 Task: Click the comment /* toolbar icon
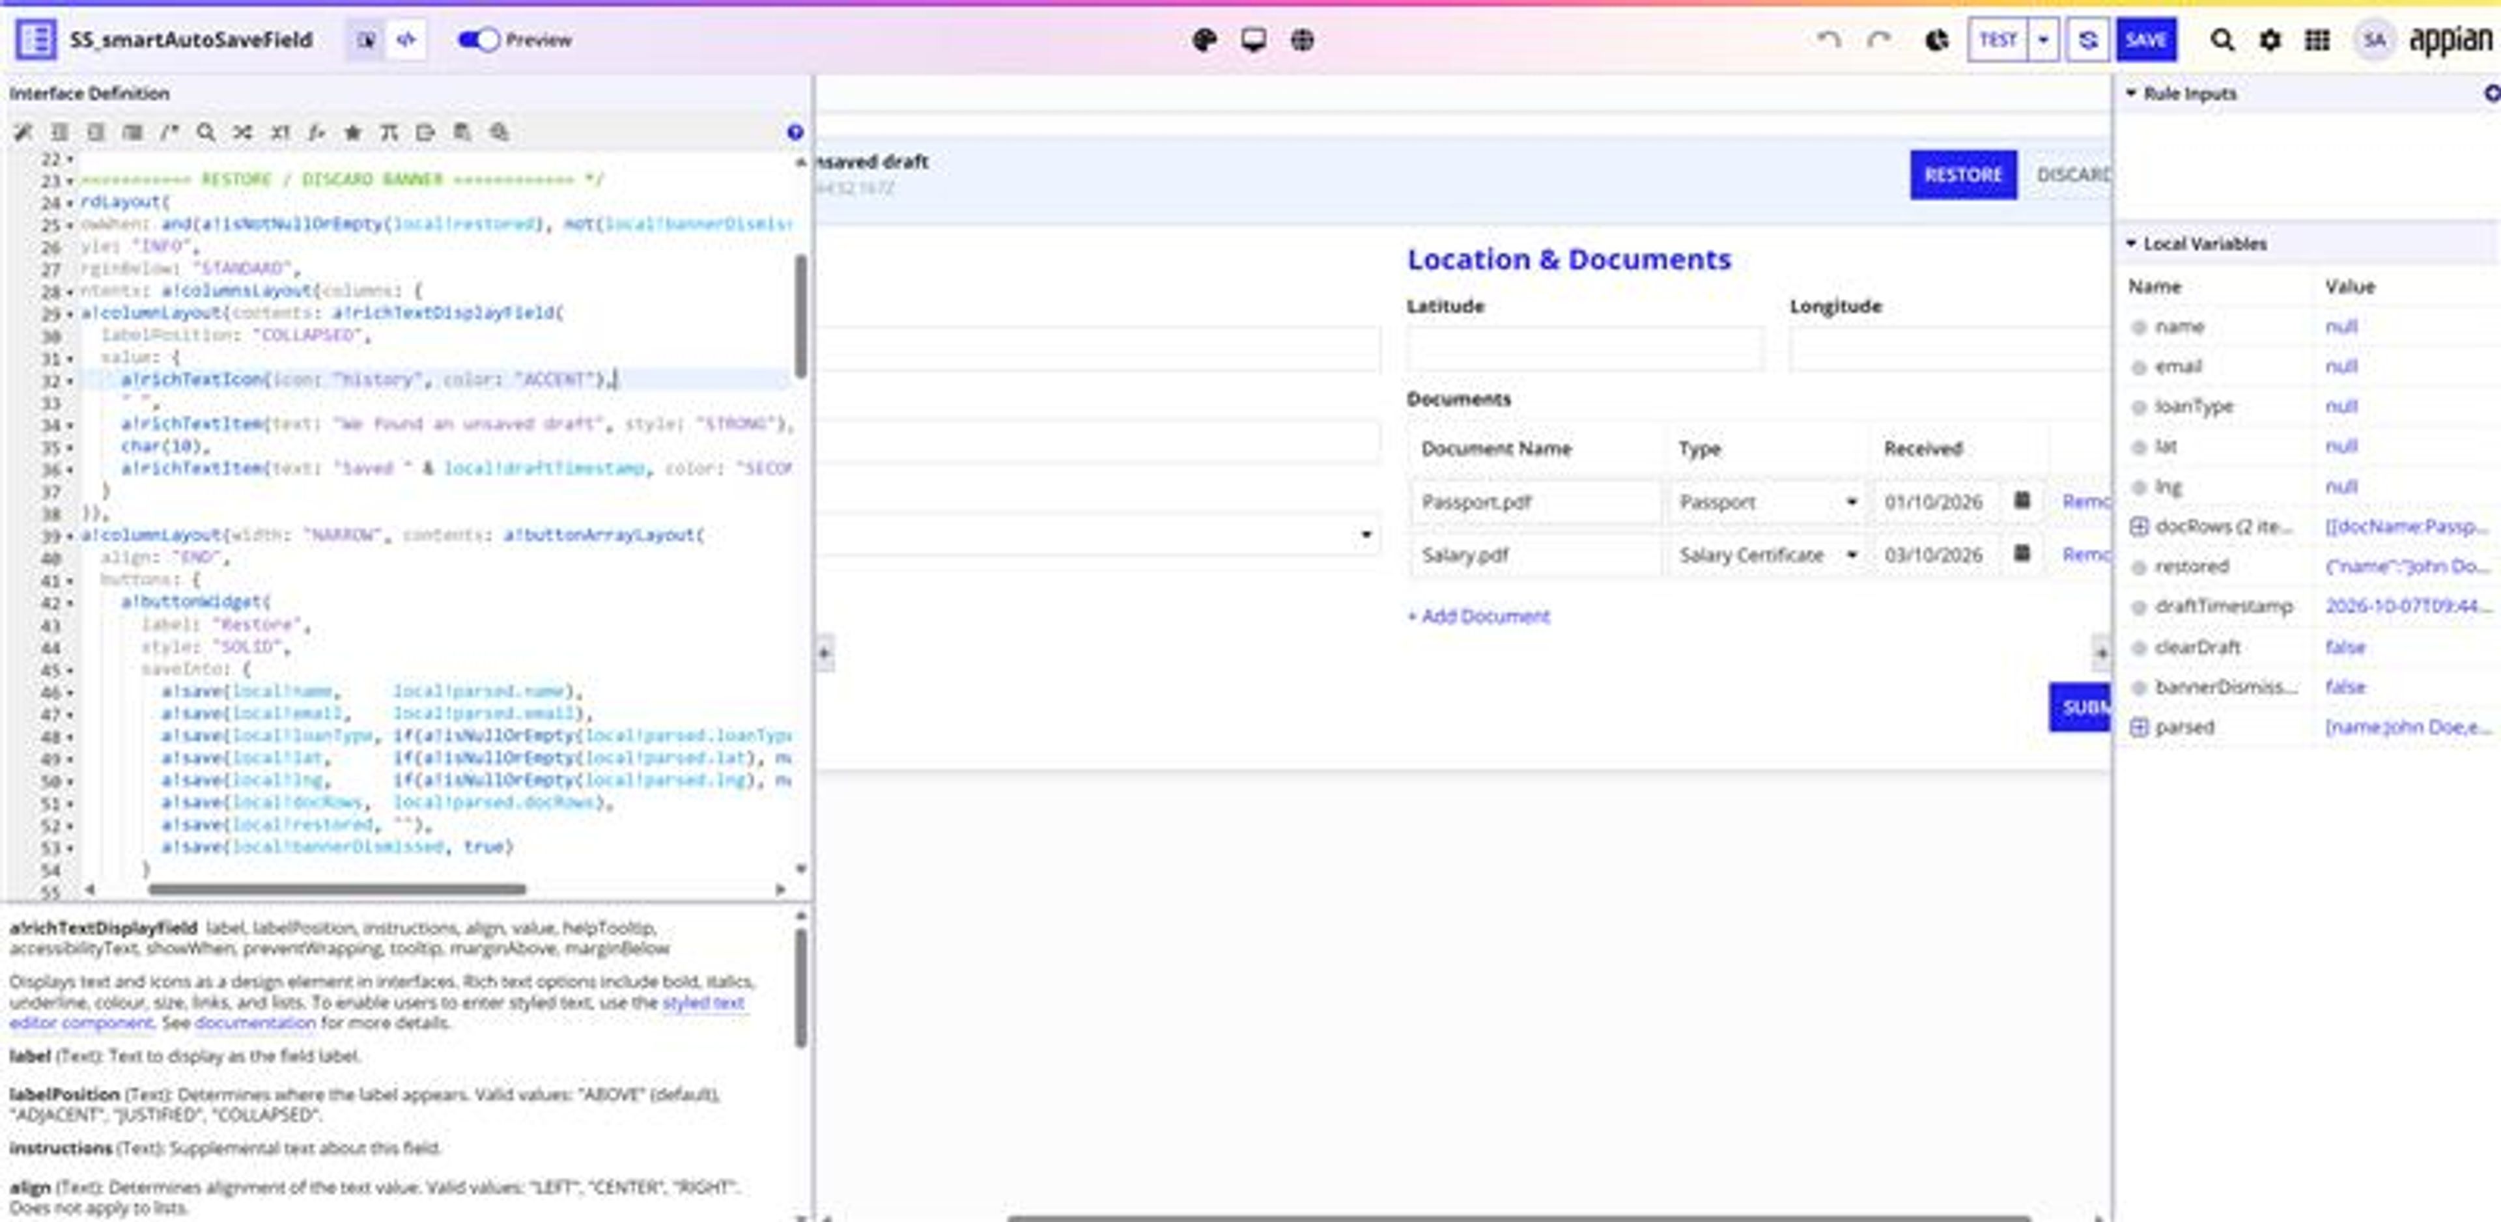(x=169, y=132)
